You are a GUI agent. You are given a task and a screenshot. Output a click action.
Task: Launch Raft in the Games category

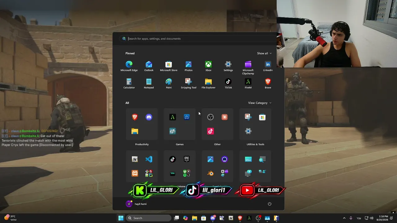click(173, 131)
